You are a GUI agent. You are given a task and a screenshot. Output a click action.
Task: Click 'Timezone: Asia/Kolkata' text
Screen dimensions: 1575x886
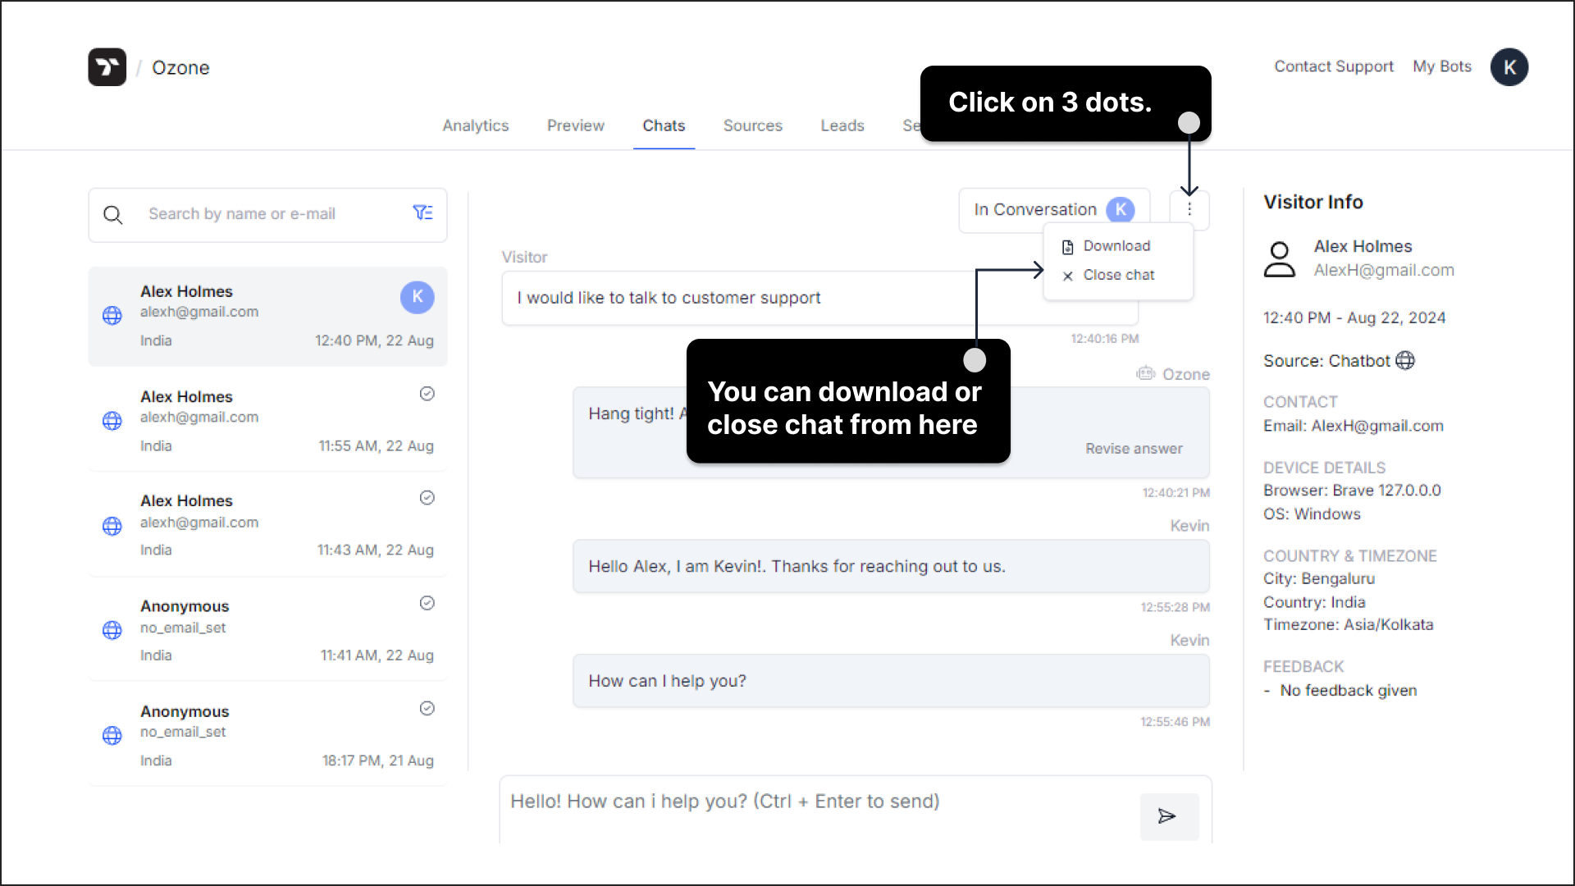pyautogui.click(x=1349, y=625)
